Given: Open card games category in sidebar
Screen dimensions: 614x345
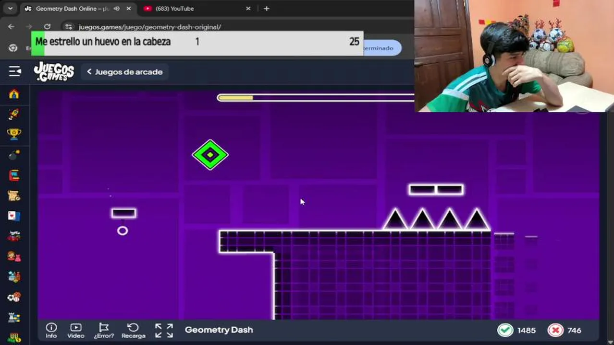Looking at the screenshot, I should (x=14, y=216).
